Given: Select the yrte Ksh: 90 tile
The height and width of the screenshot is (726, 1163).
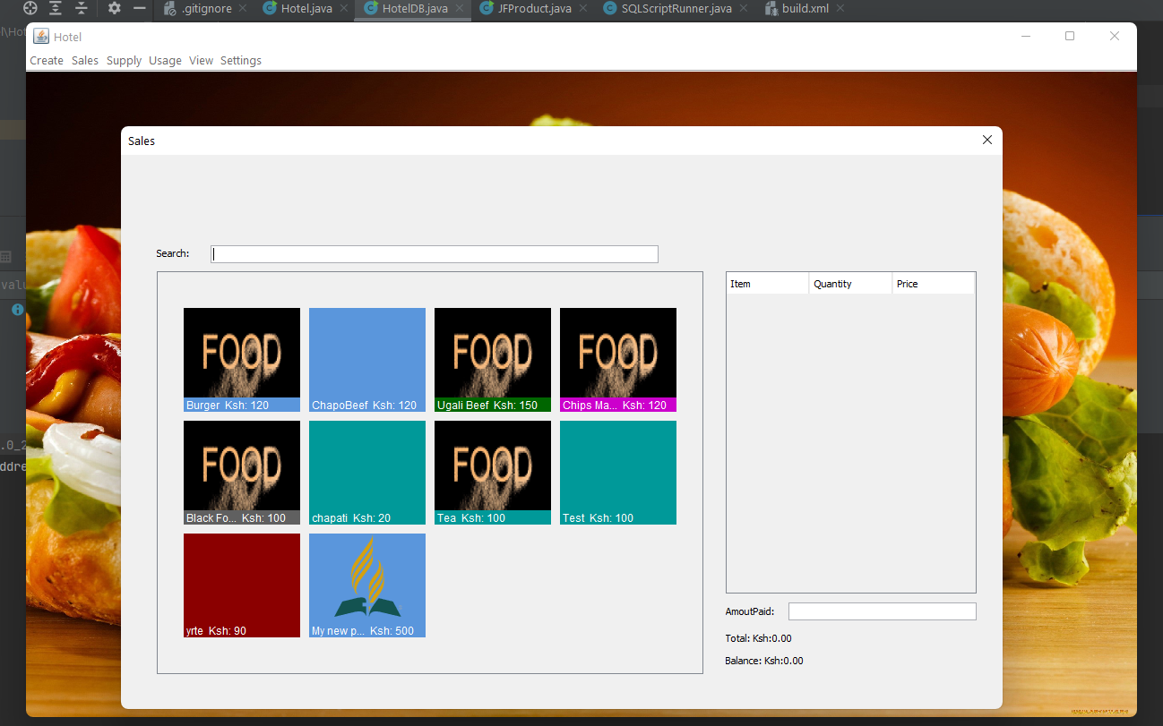Looking at the screenshot, I should click(x=242, y=585).
